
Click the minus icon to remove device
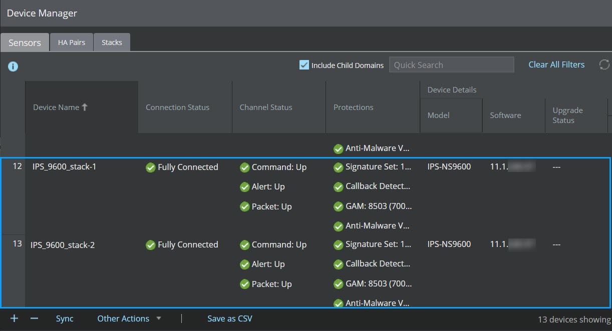point(34,318)
